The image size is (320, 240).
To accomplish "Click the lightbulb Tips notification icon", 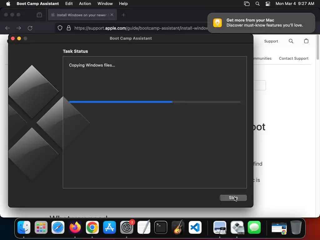I will (217, 22).
